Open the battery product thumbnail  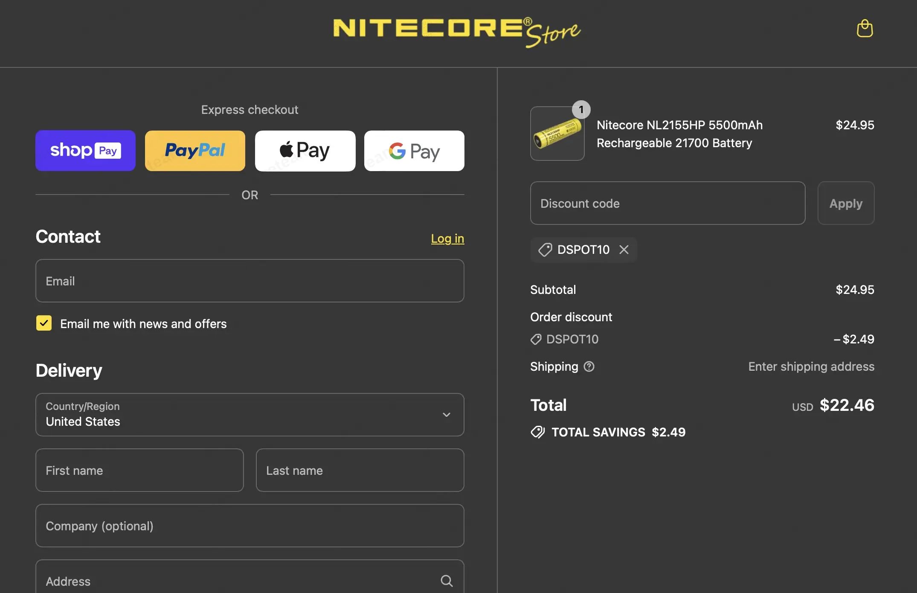pos(557,134)
